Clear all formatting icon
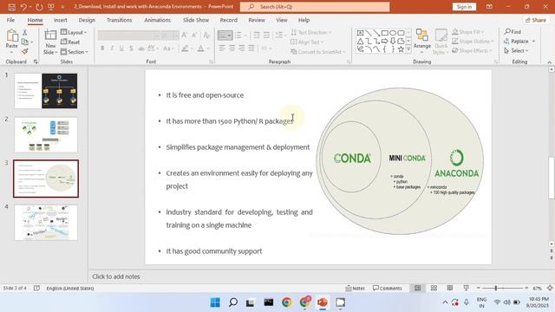 coord(206,35)
